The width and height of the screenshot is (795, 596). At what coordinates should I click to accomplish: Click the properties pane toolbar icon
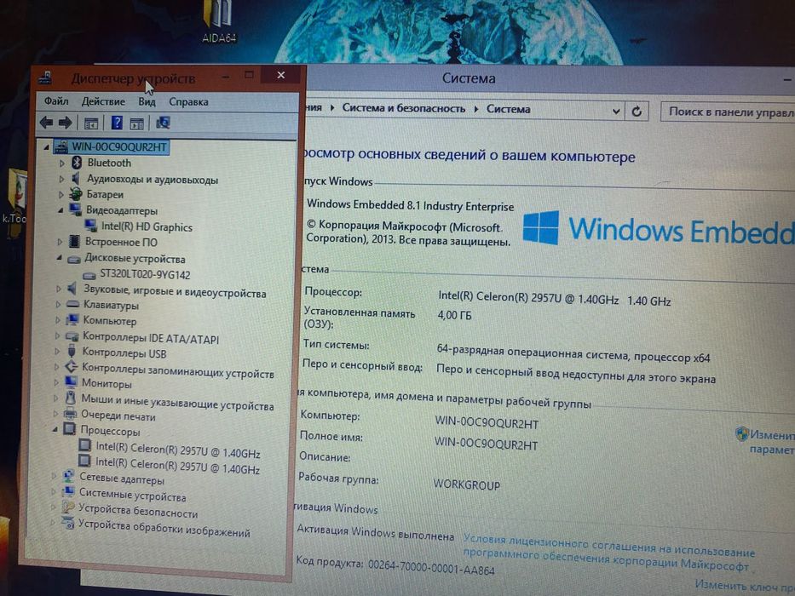[137, 123]
